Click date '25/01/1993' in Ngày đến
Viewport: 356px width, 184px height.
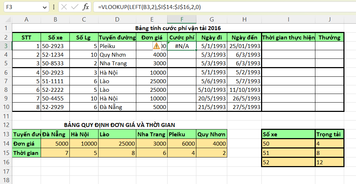click(x=244, y=46)
